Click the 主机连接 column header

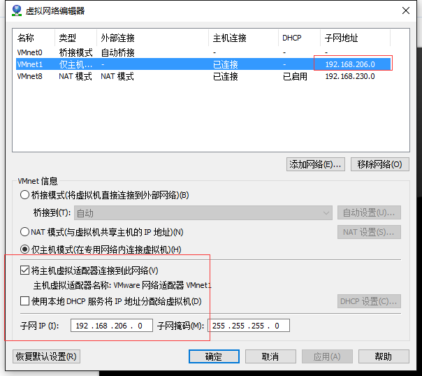[244, 38]
